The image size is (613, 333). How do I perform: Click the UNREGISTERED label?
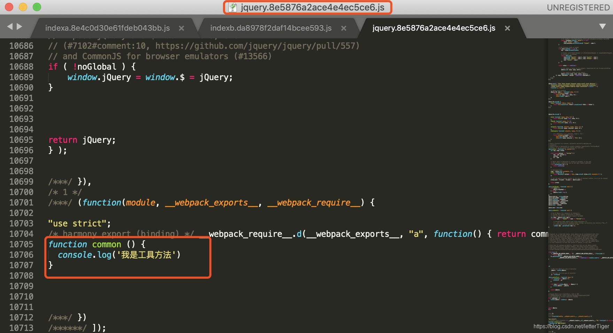(x=578, y=7)
